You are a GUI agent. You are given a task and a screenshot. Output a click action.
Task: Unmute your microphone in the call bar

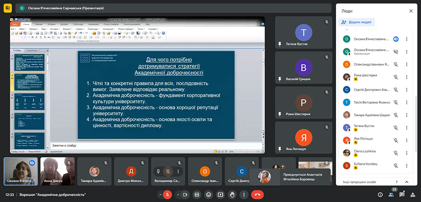coord(168,195)
